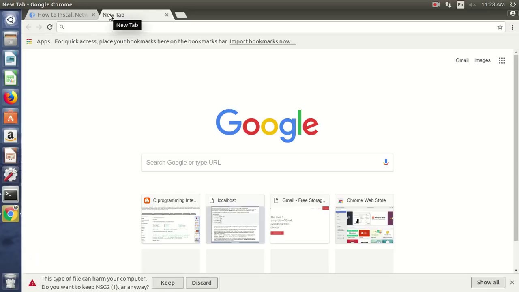
Task: Open Chrome profile avatar button
Action: 513,13
